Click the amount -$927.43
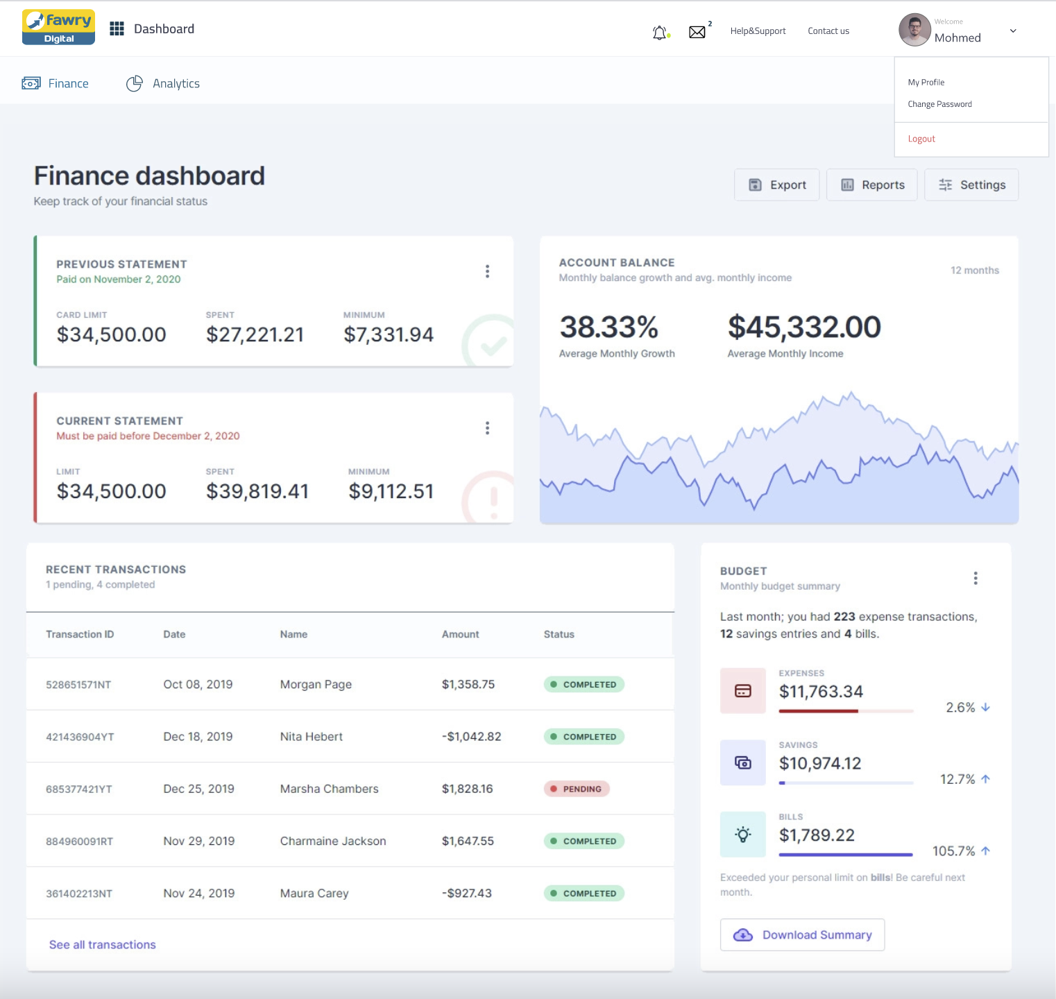Screen dimensions: 1056x999 pos(466,894)
